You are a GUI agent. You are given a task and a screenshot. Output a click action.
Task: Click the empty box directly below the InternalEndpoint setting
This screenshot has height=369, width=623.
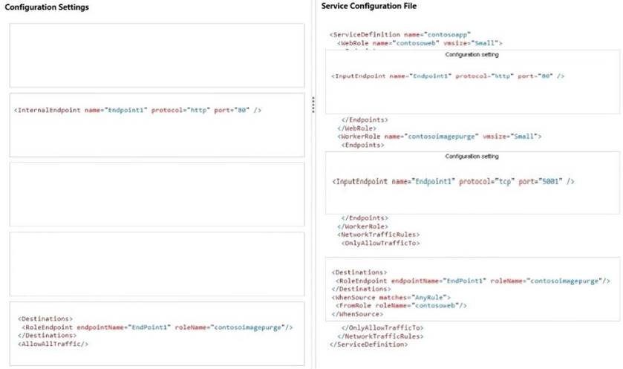coord(157,194)
